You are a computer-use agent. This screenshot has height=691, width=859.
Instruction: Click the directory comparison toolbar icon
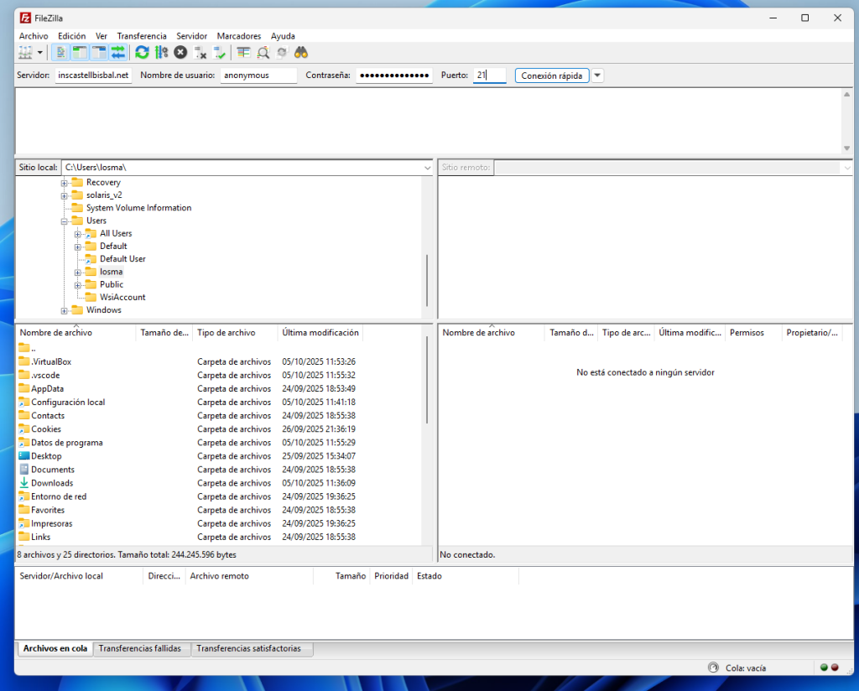point(263,53)
